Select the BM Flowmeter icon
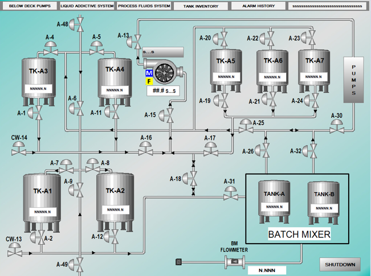This screenshot has height=276, width=371. click(x=234, y=262)
